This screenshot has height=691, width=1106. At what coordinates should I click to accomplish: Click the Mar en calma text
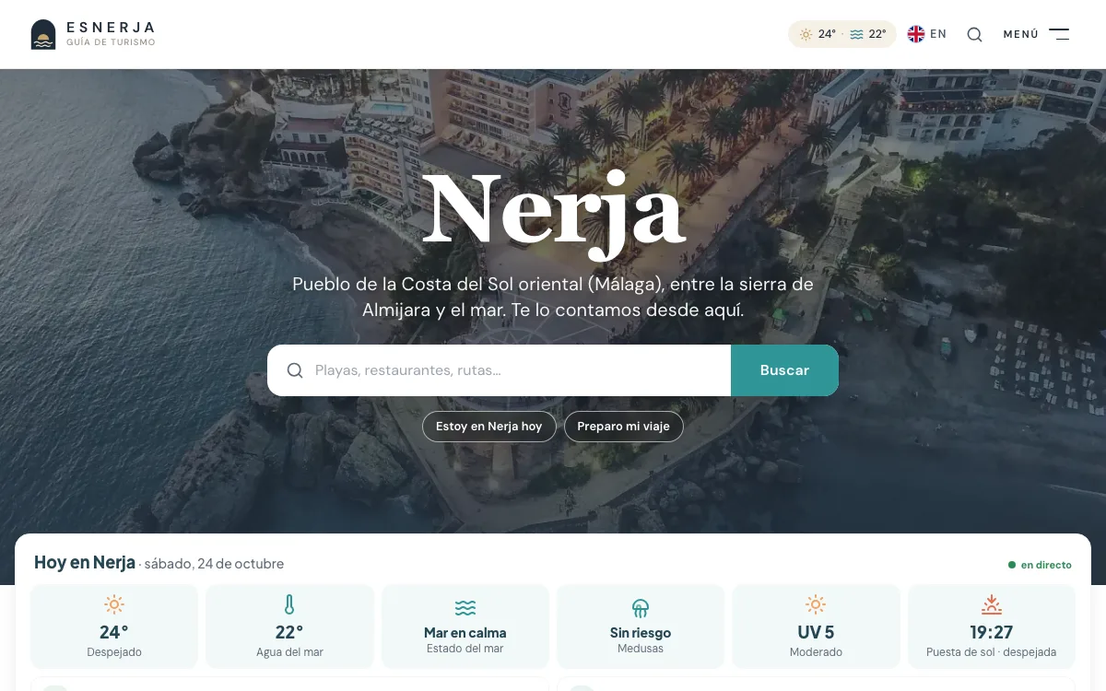[465, 633]
